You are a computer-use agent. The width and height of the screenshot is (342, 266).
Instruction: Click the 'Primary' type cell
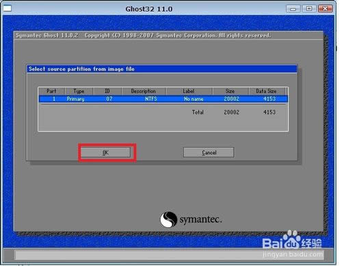[x=75, y=99]
